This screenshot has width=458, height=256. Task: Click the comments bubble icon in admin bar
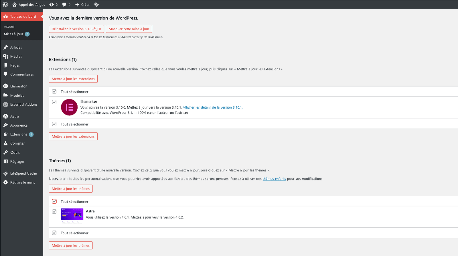(x=64, y=5)
